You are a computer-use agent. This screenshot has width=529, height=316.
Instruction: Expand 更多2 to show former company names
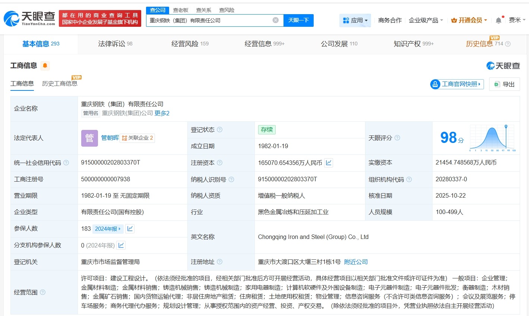[163, 113]
